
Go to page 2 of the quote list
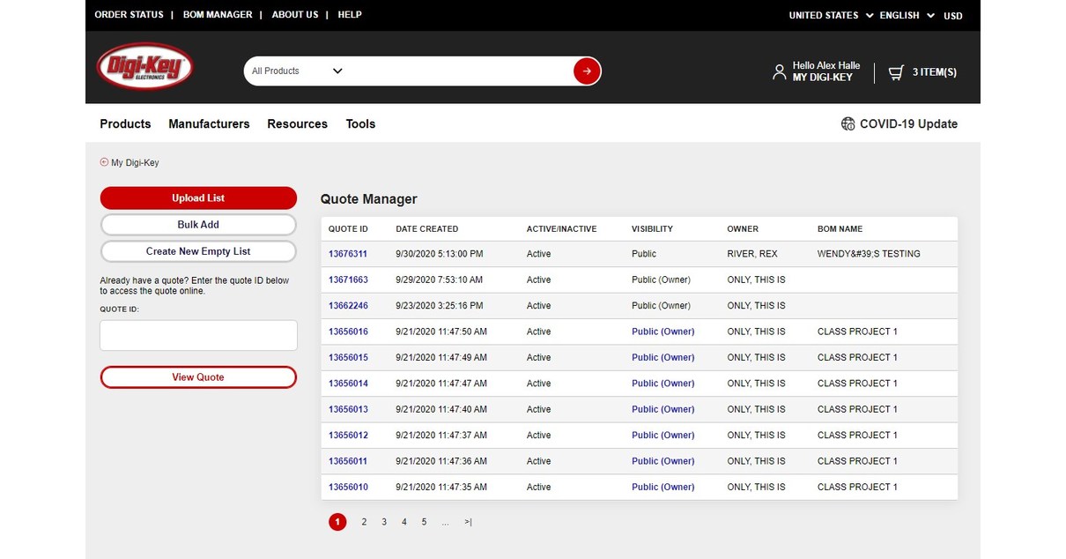pyautogui.click(x=364, y=522)
